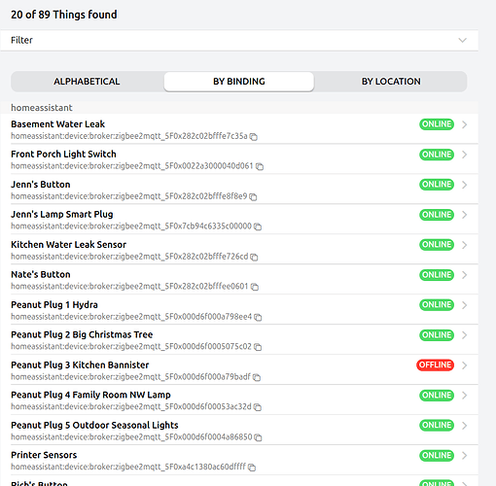Open Jenn's Lamp Smart Plug thing
This screenshot has height=486, width=496.
click(x=239, y=219)
